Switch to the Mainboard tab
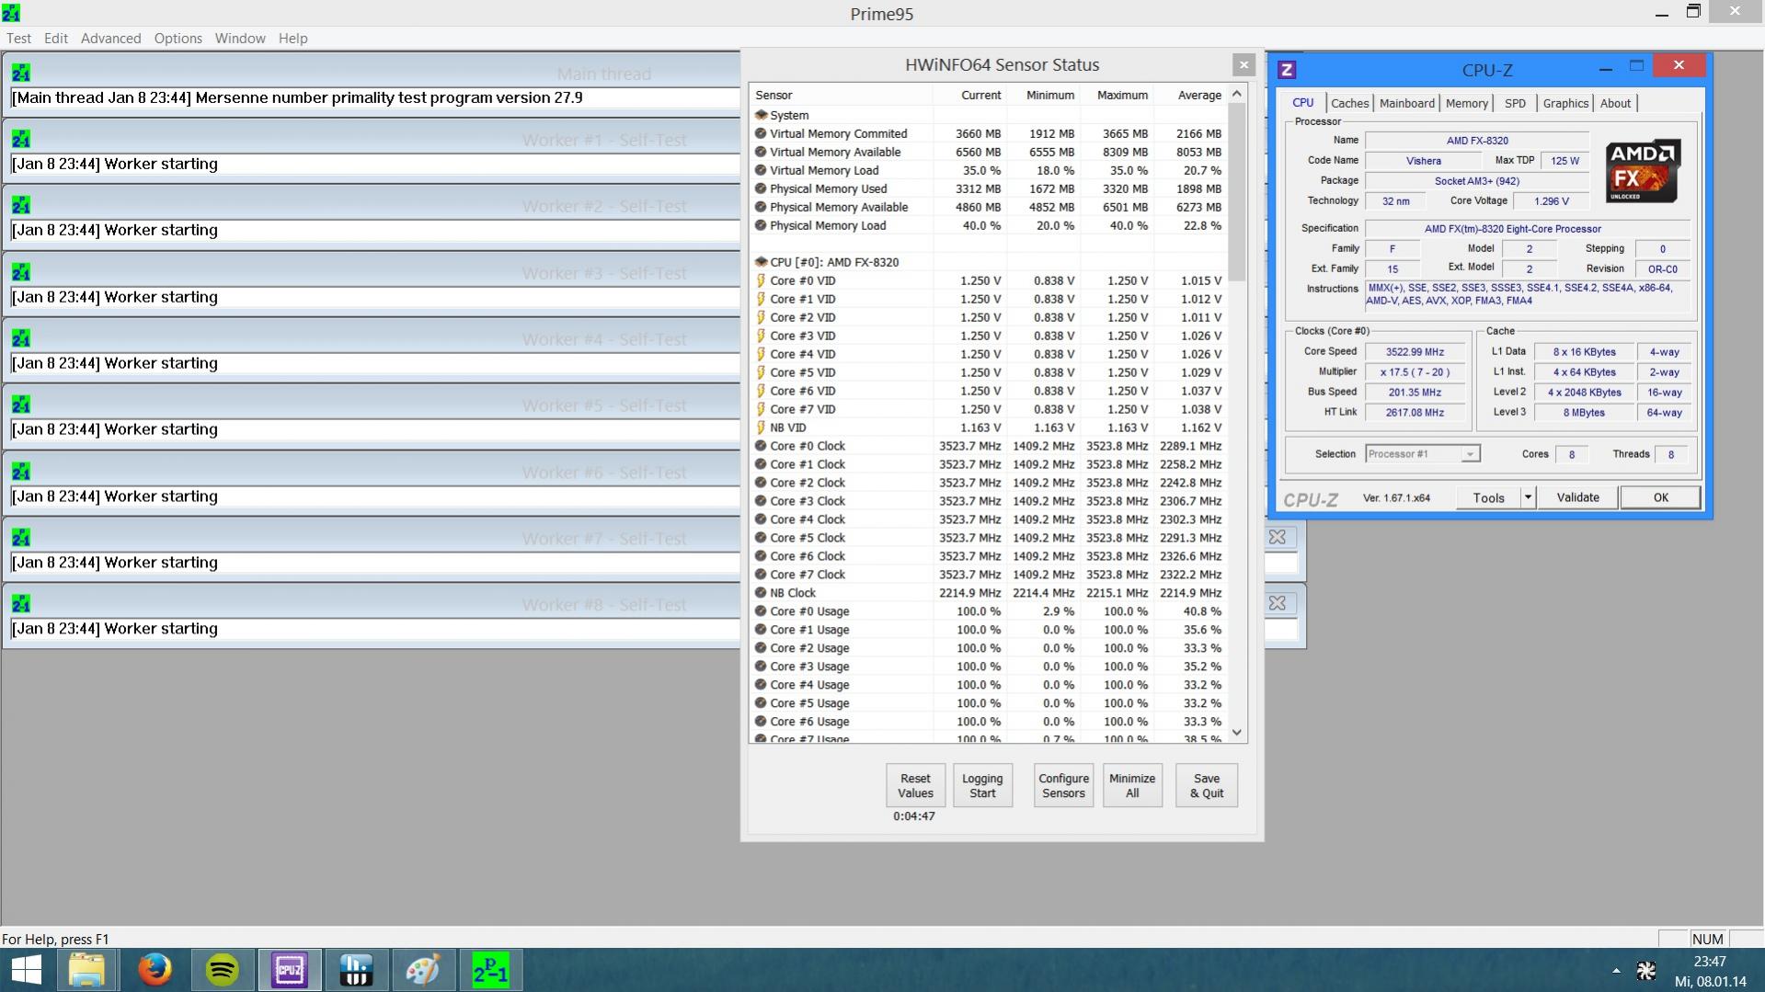 1407,104
